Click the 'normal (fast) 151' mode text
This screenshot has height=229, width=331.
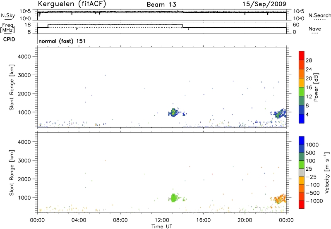click(x=62, y=41)
